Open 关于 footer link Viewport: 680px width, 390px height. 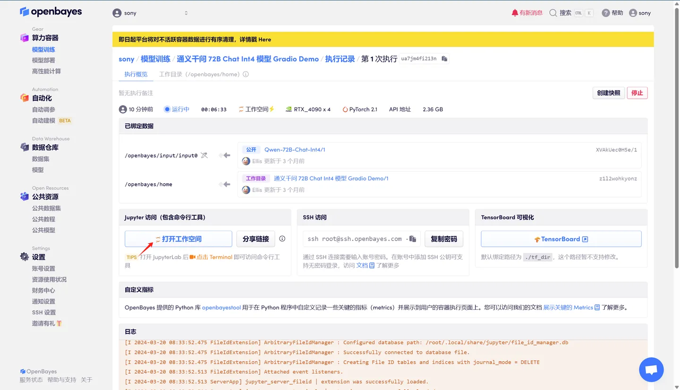point(86,380)
